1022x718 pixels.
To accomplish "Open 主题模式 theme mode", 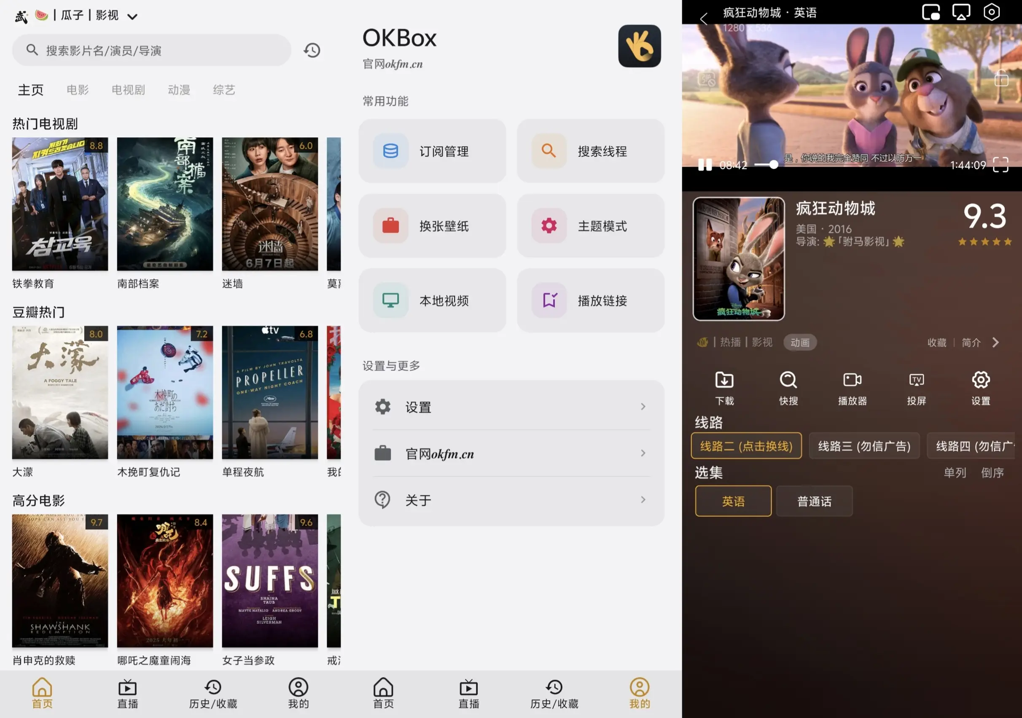I will pyautogui.click(x=590, y=225).
